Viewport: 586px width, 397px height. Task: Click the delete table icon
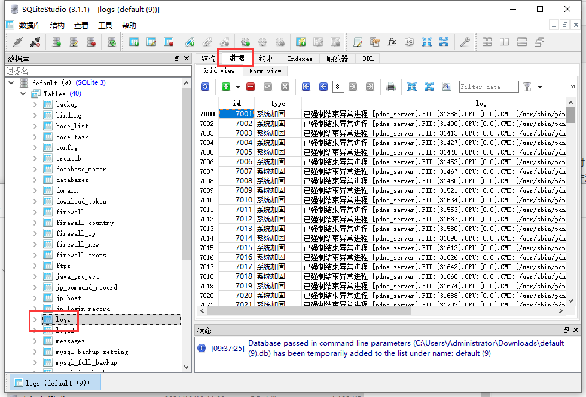(169, 42)
